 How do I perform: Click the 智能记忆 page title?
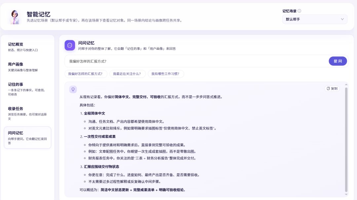(x=38, y=14)
